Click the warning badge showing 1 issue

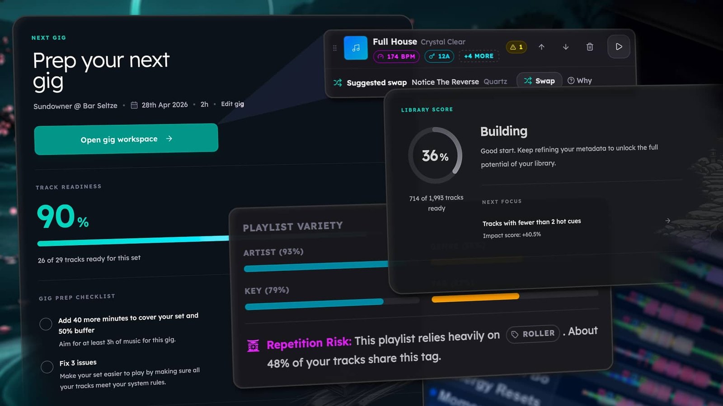[516, 47]
